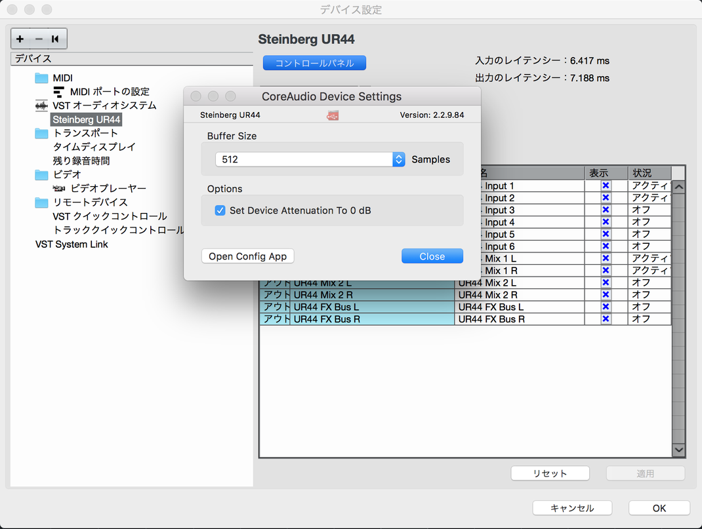Click the キャンセル button
Screen dimensions: 702x529
[x=572, y=508]
